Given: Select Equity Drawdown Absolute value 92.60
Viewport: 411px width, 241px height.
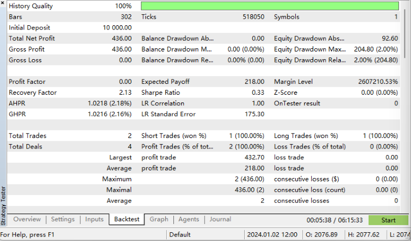Looking at the screenshot, I should tap(390, 38).
